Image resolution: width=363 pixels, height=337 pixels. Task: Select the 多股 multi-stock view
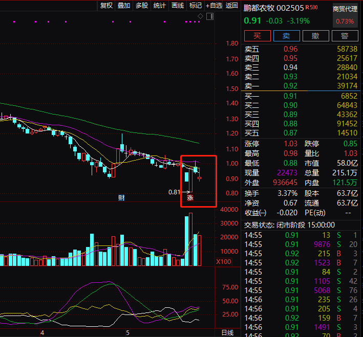[x=142, y=6]
